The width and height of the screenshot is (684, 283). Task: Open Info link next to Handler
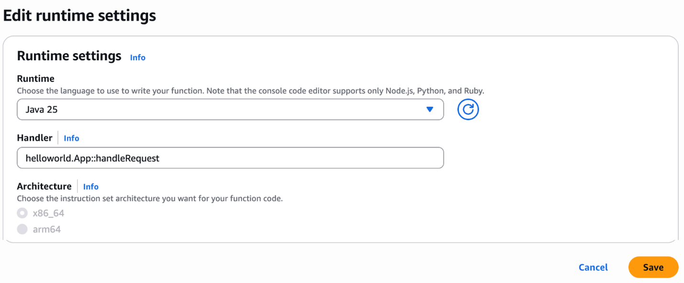(71, 138)
